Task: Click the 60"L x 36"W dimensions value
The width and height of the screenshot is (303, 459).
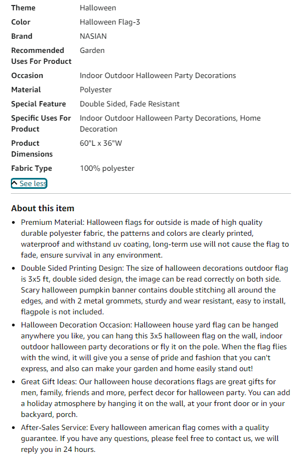Action: pos(101,143)
